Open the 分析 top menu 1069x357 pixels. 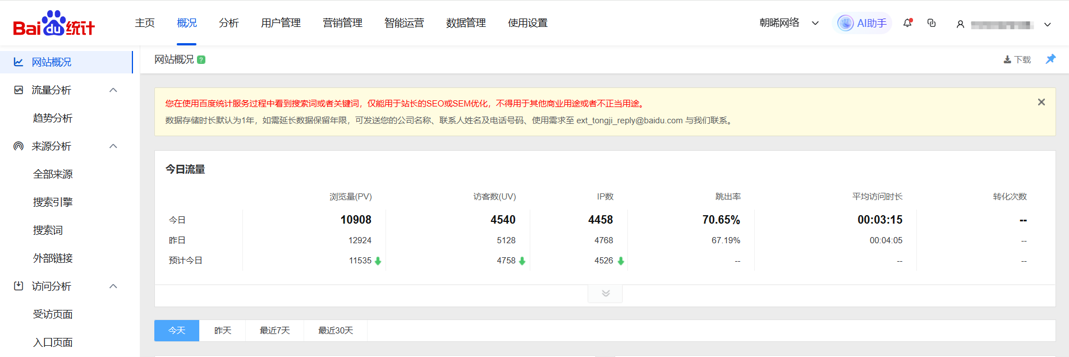point(228,23)
